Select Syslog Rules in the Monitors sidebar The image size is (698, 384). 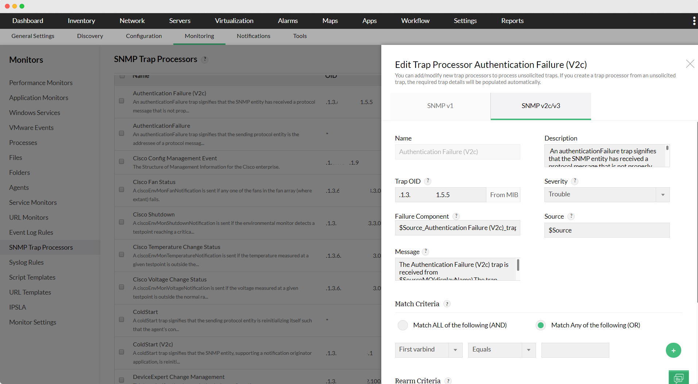26,262
